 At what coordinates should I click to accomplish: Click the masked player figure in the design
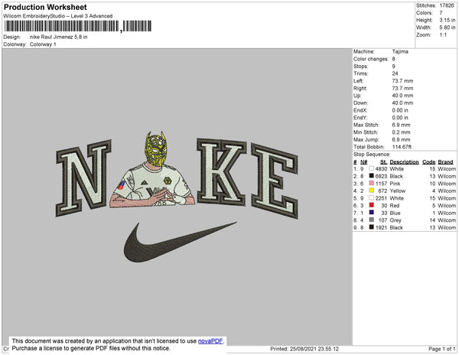click(152, 170)
